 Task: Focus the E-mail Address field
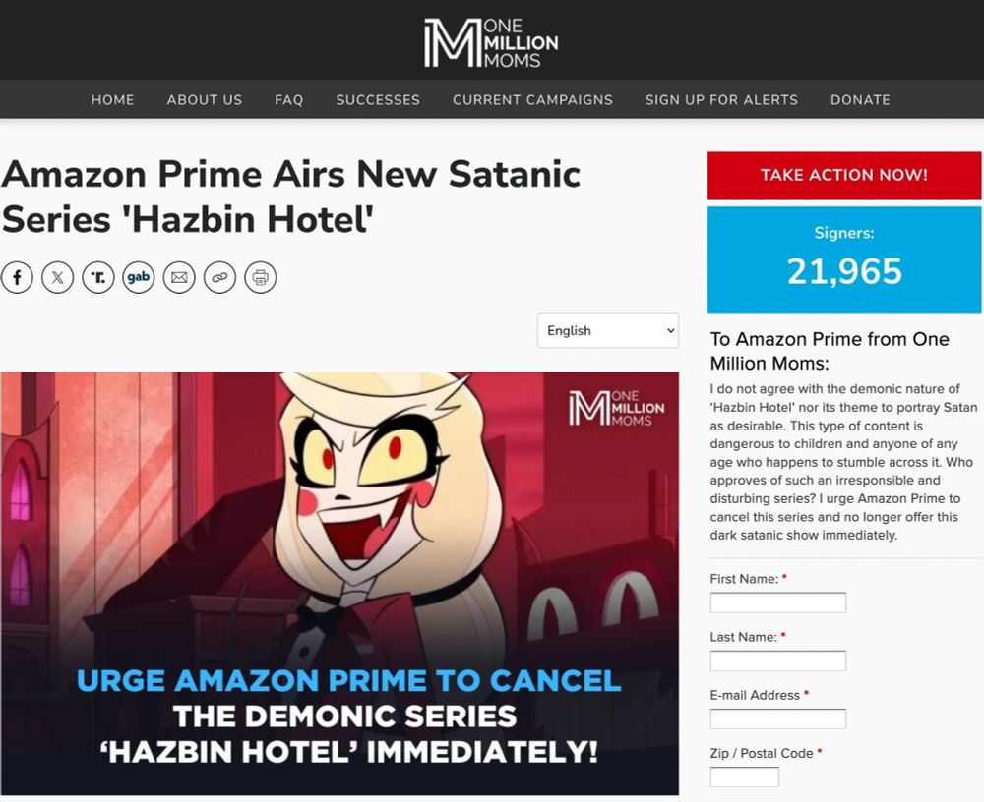[778, 718]
